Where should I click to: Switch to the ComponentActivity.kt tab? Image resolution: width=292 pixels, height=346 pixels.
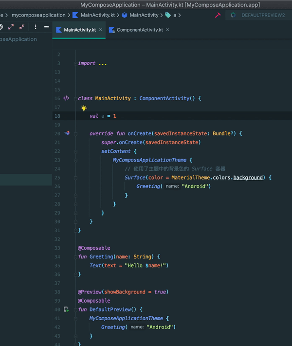(x=140, y=30)
